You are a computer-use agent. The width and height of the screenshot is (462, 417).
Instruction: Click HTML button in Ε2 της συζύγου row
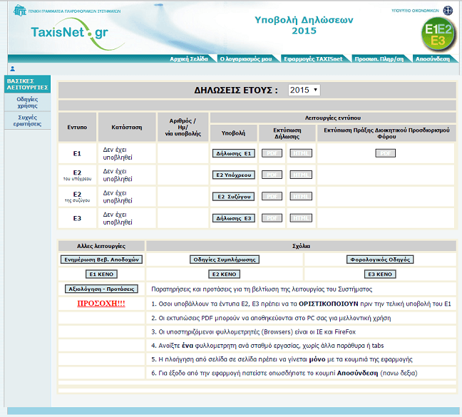[301, 196]
